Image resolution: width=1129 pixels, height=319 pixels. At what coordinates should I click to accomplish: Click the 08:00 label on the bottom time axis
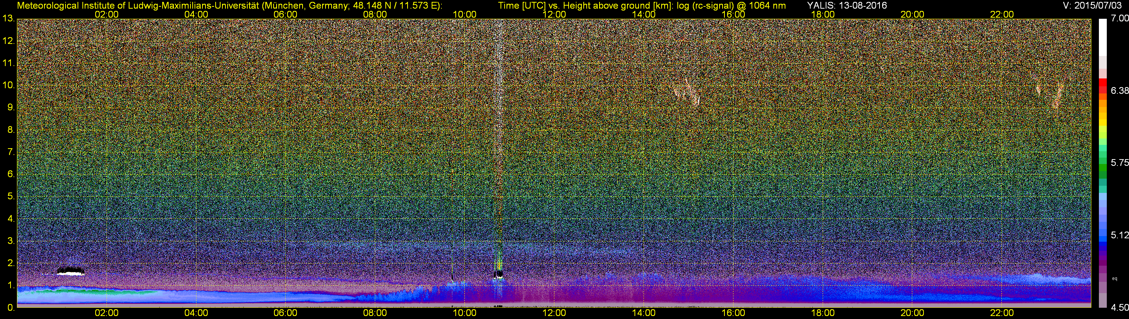pyautogui.click(x=375, y=313)
